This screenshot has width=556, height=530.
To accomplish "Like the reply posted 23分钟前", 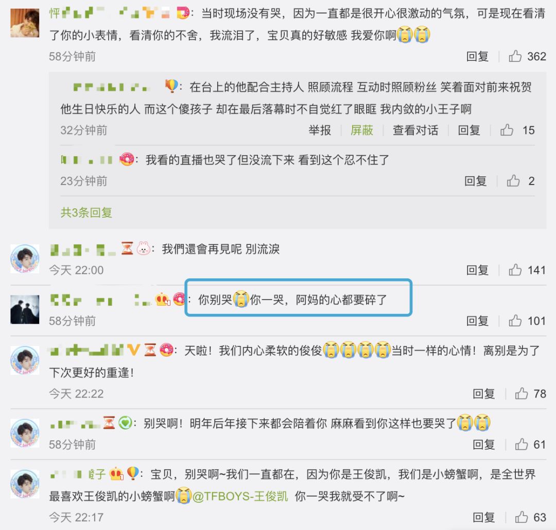I will tap(513, 180).
